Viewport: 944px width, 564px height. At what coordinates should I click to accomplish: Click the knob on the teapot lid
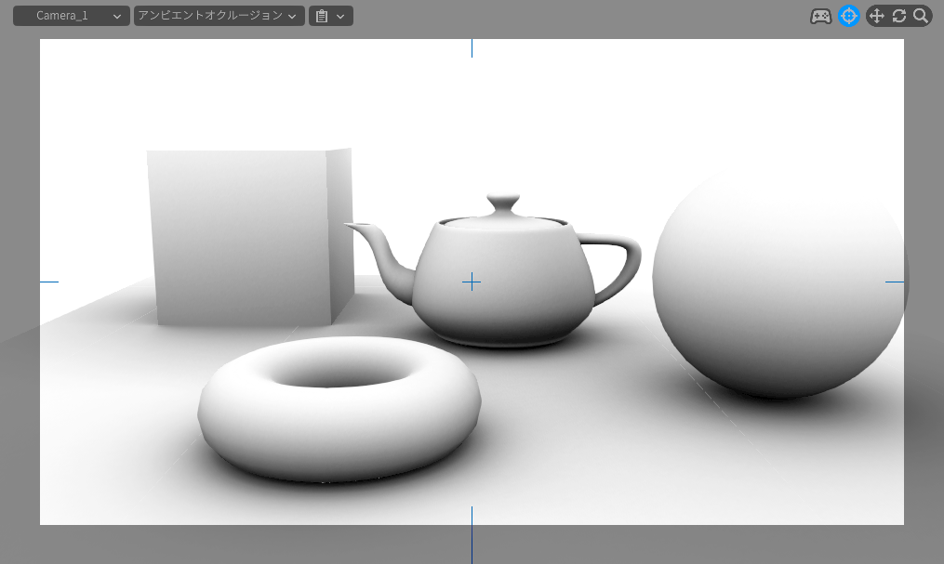click(x=503, y=201)
